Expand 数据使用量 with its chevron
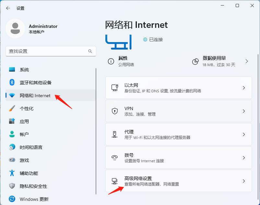 pos(247,61)
